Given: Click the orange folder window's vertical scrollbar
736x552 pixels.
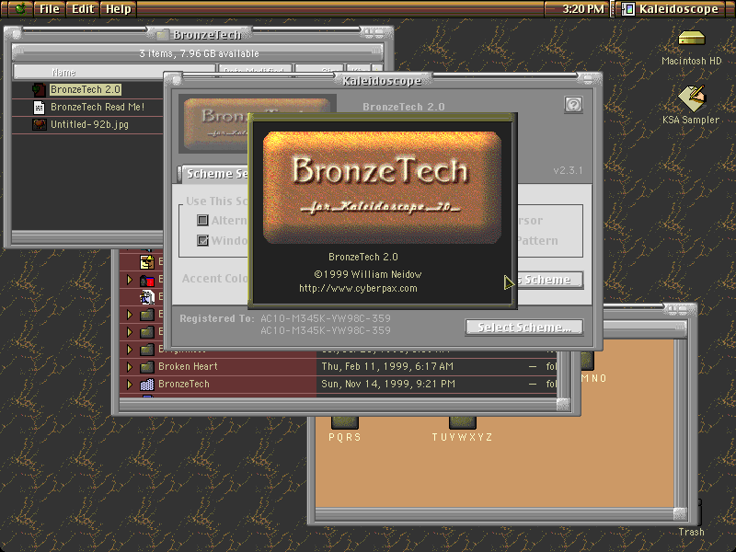Looking at the screenshot, I should click(680, 422).
